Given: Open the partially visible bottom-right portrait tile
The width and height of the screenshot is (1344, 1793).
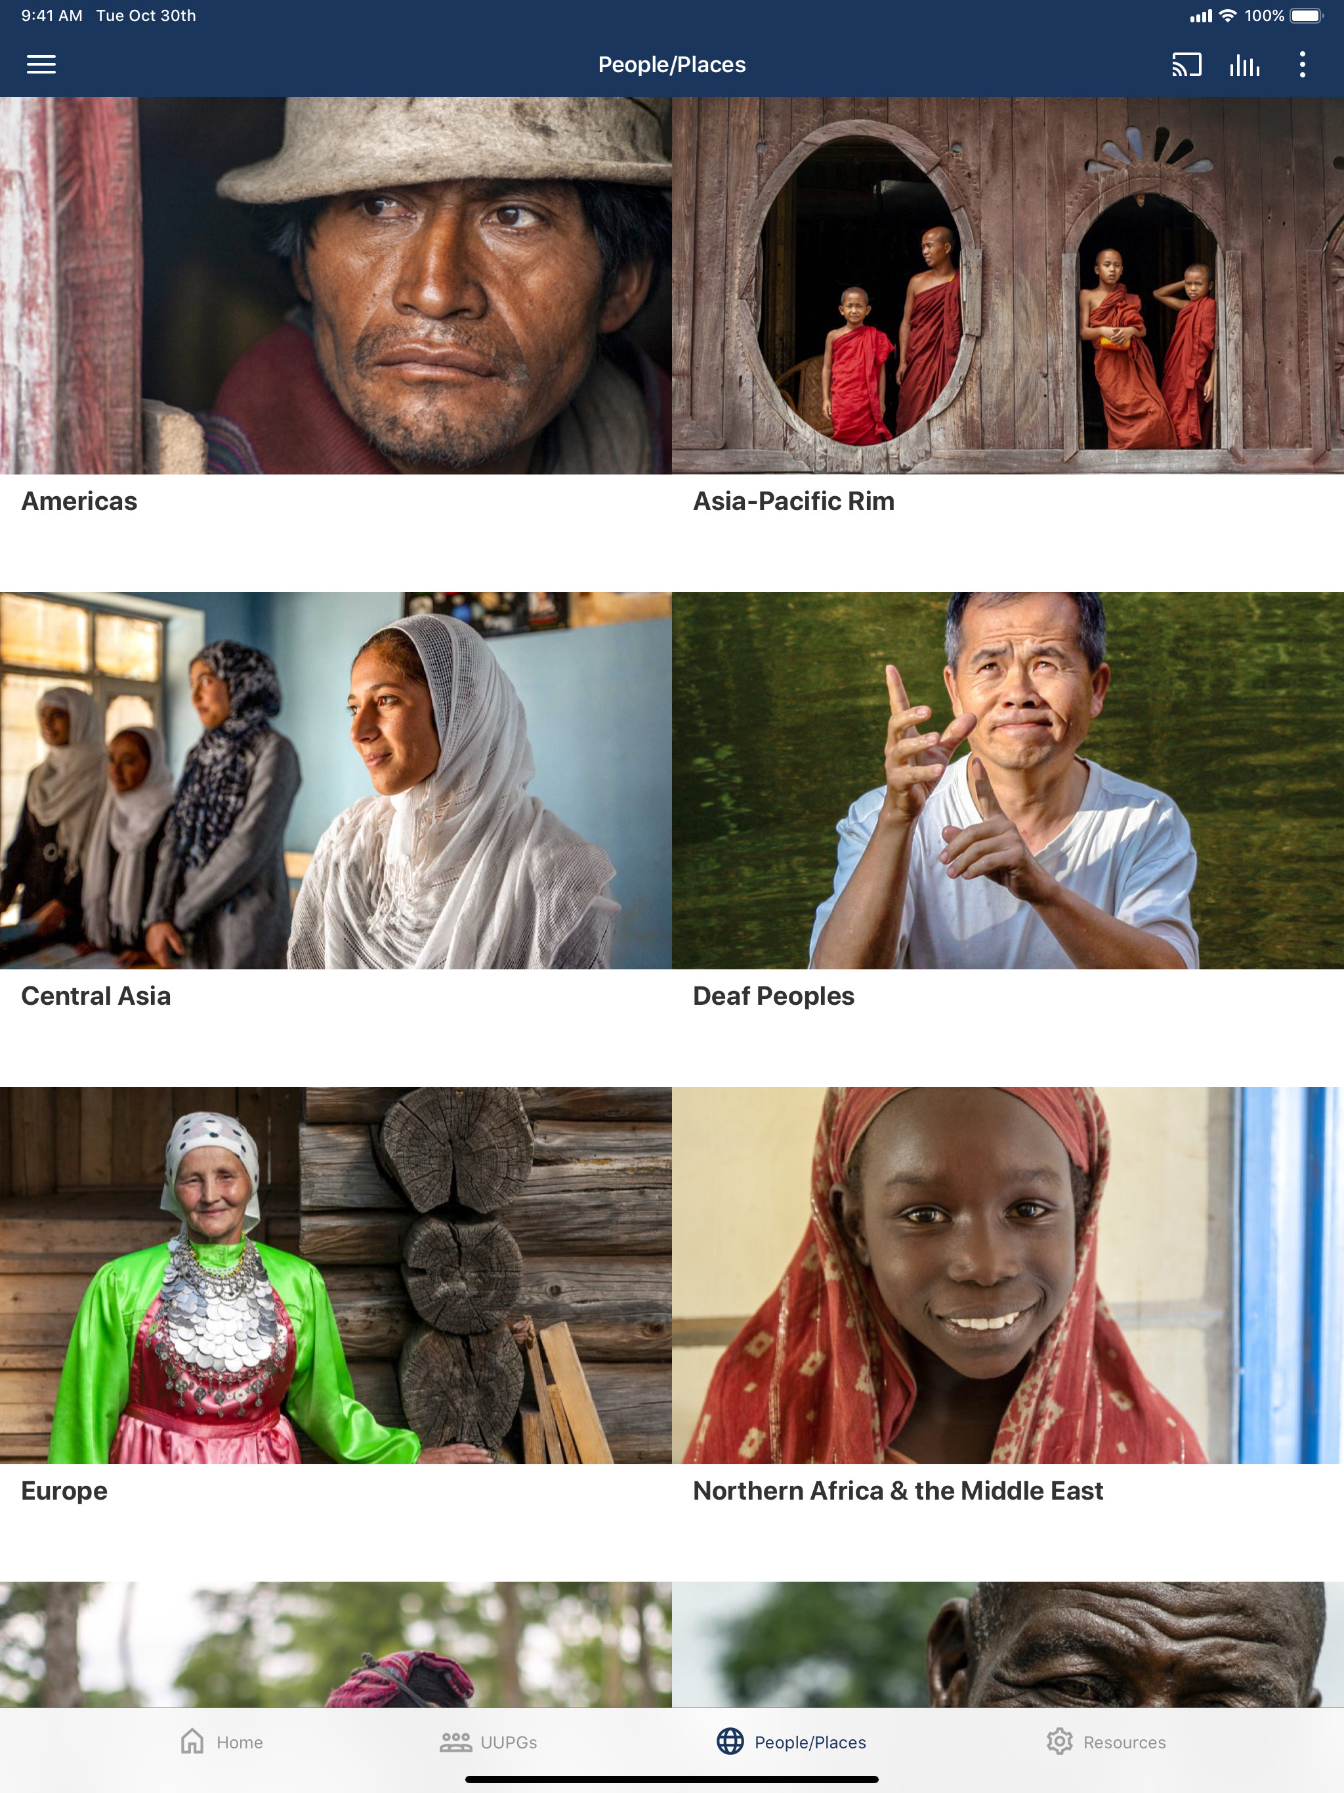Looking at the screenshot, I should click(x=1007, y=1645).
